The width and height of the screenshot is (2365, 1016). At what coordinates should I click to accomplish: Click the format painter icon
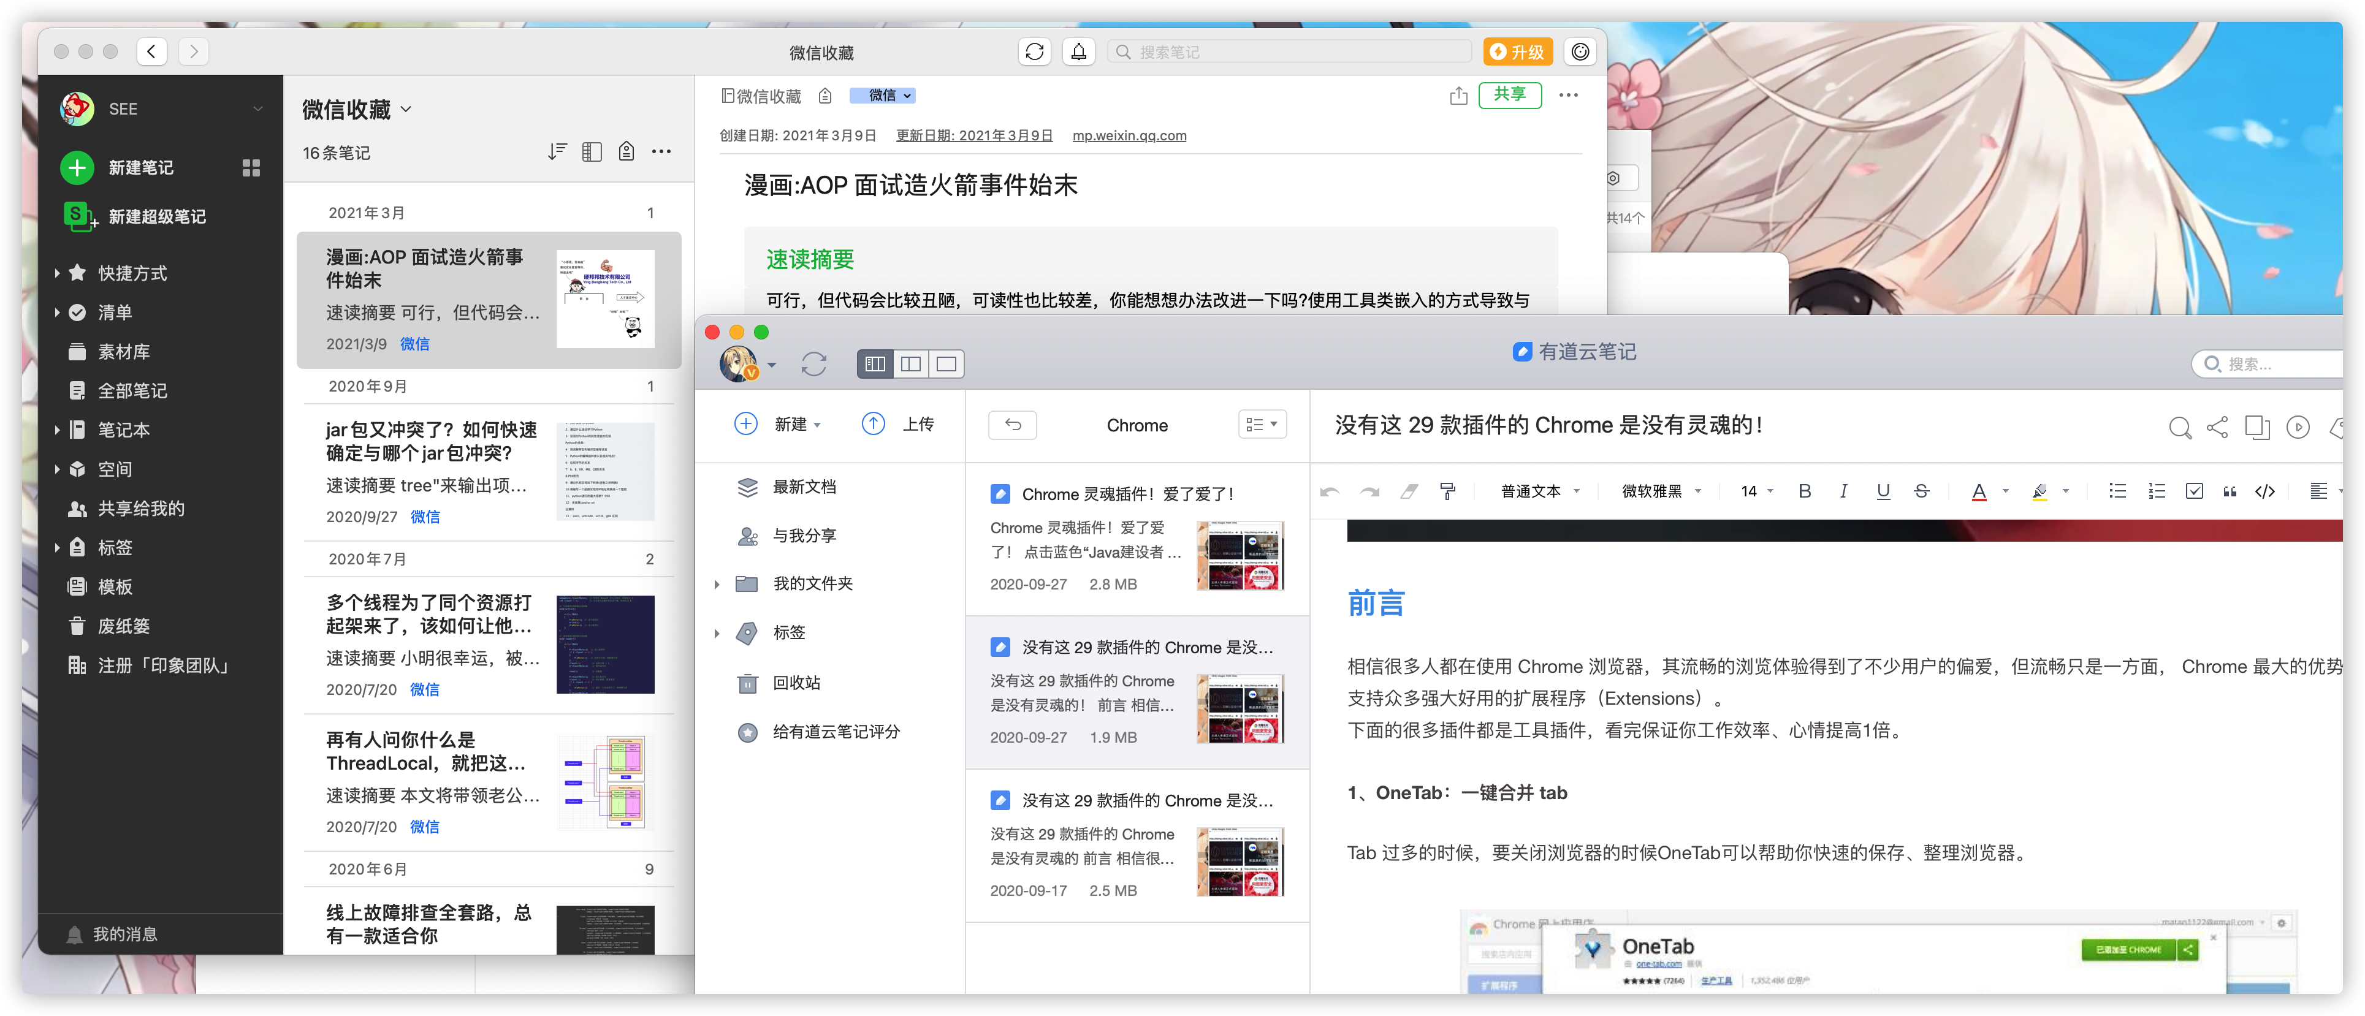pos(1448,492)
